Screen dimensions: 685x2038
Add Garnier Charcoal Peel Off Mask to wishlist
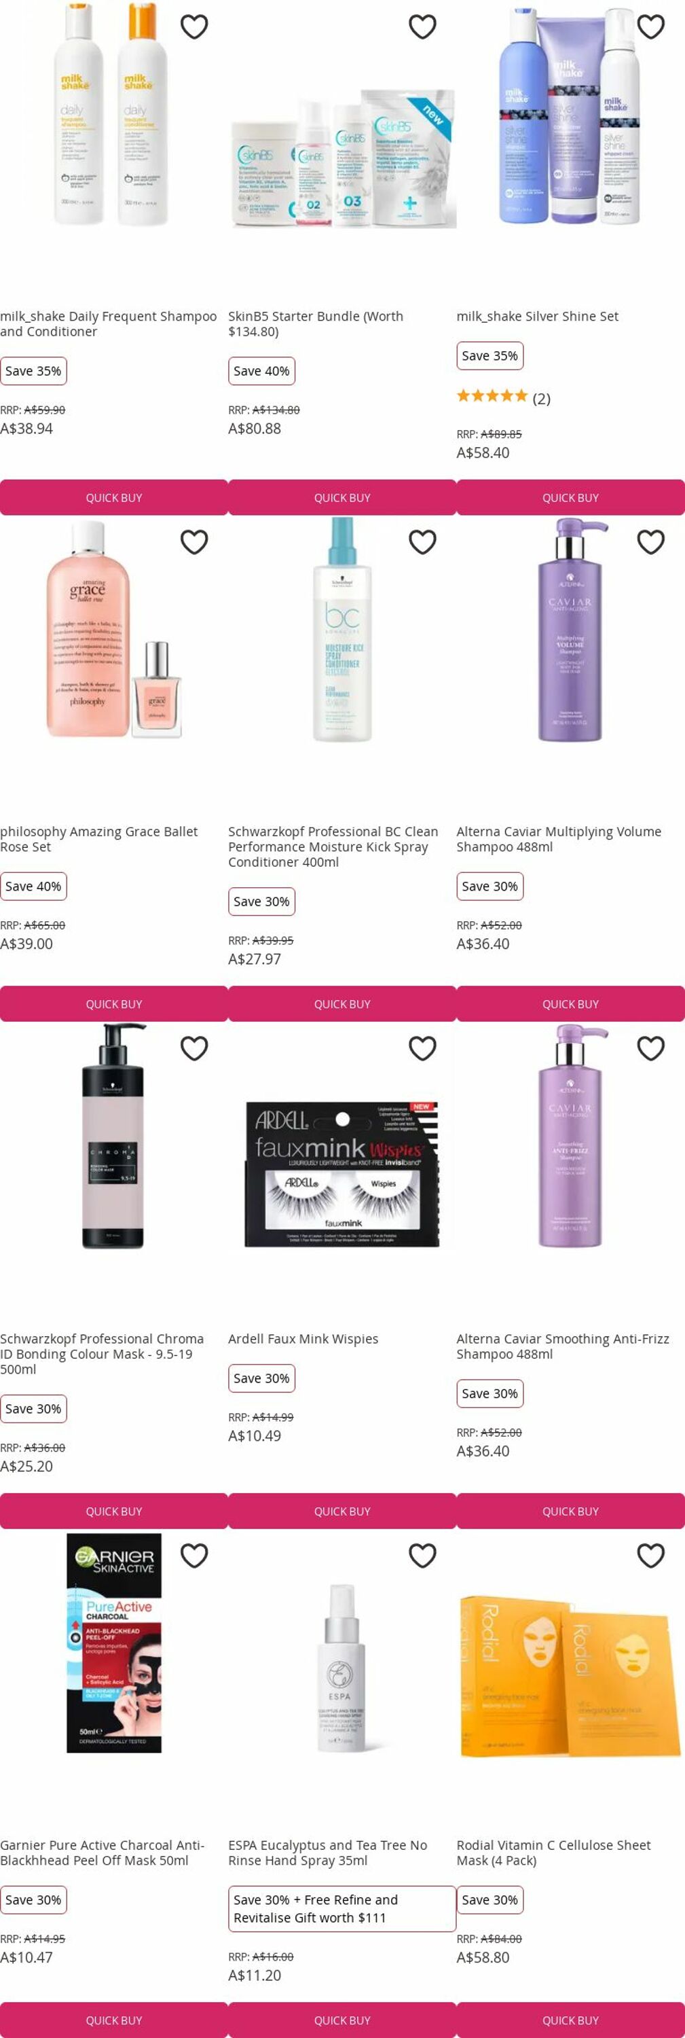click(193, 1556)
